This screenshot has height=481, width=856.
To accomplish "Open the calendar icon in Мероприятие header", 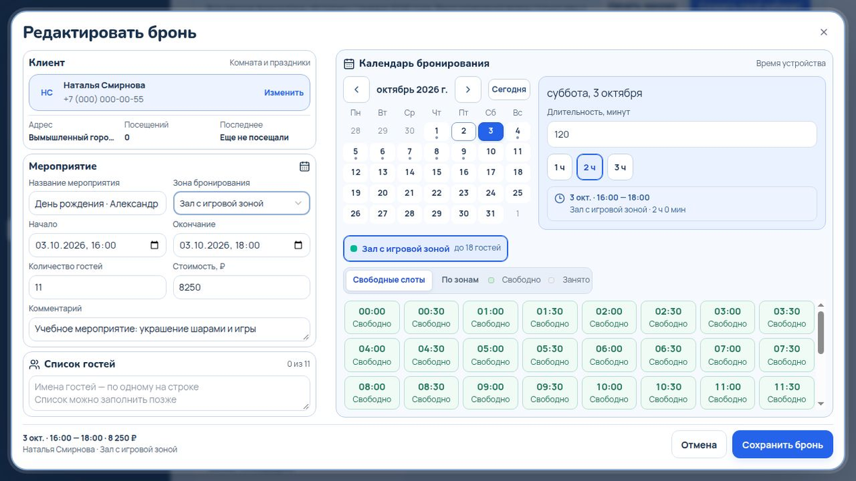I will click(305, 166).
